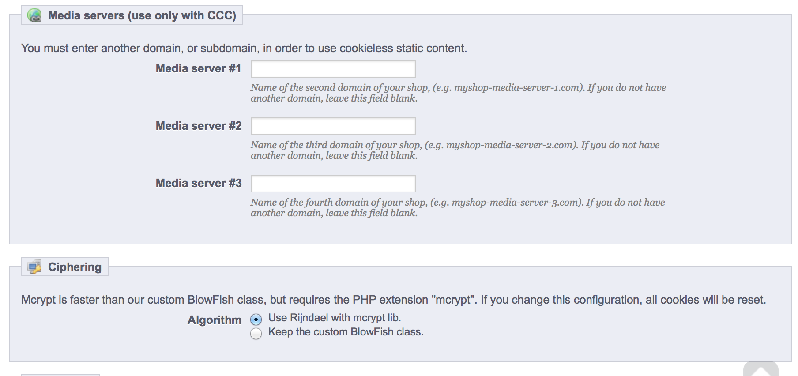This screenshot has height=376, width=798.
Task: Activate the Media server #3 input field
Action: pos(333,184)
